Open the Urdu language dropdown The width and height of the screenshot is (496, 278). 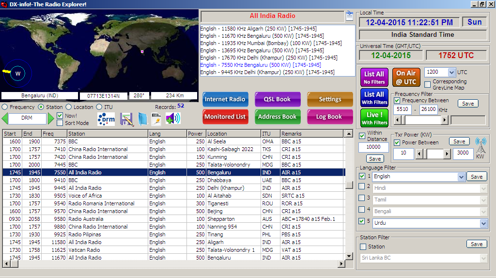483,223
